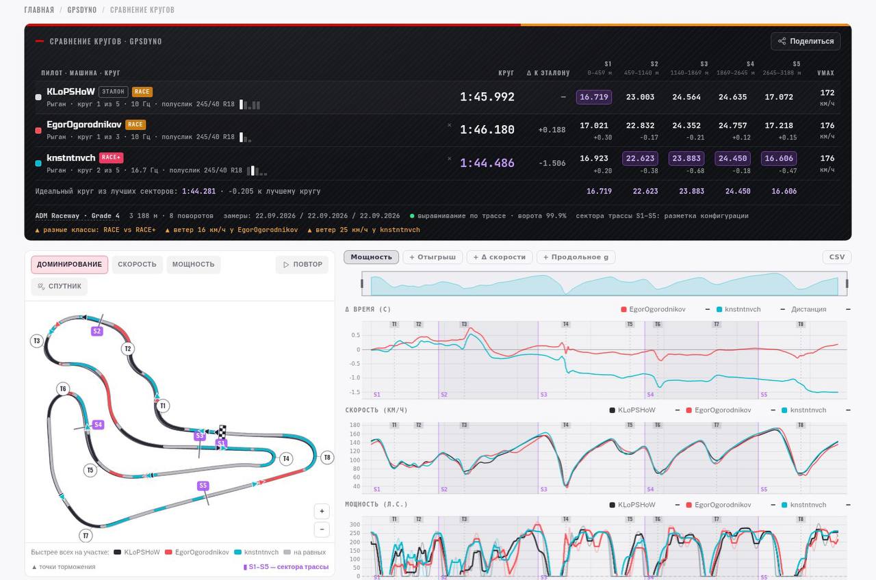Toggle KLoPSHoW series in speed chart legend
The height and width of the screenshot is (580, 876).
[632, 410]
